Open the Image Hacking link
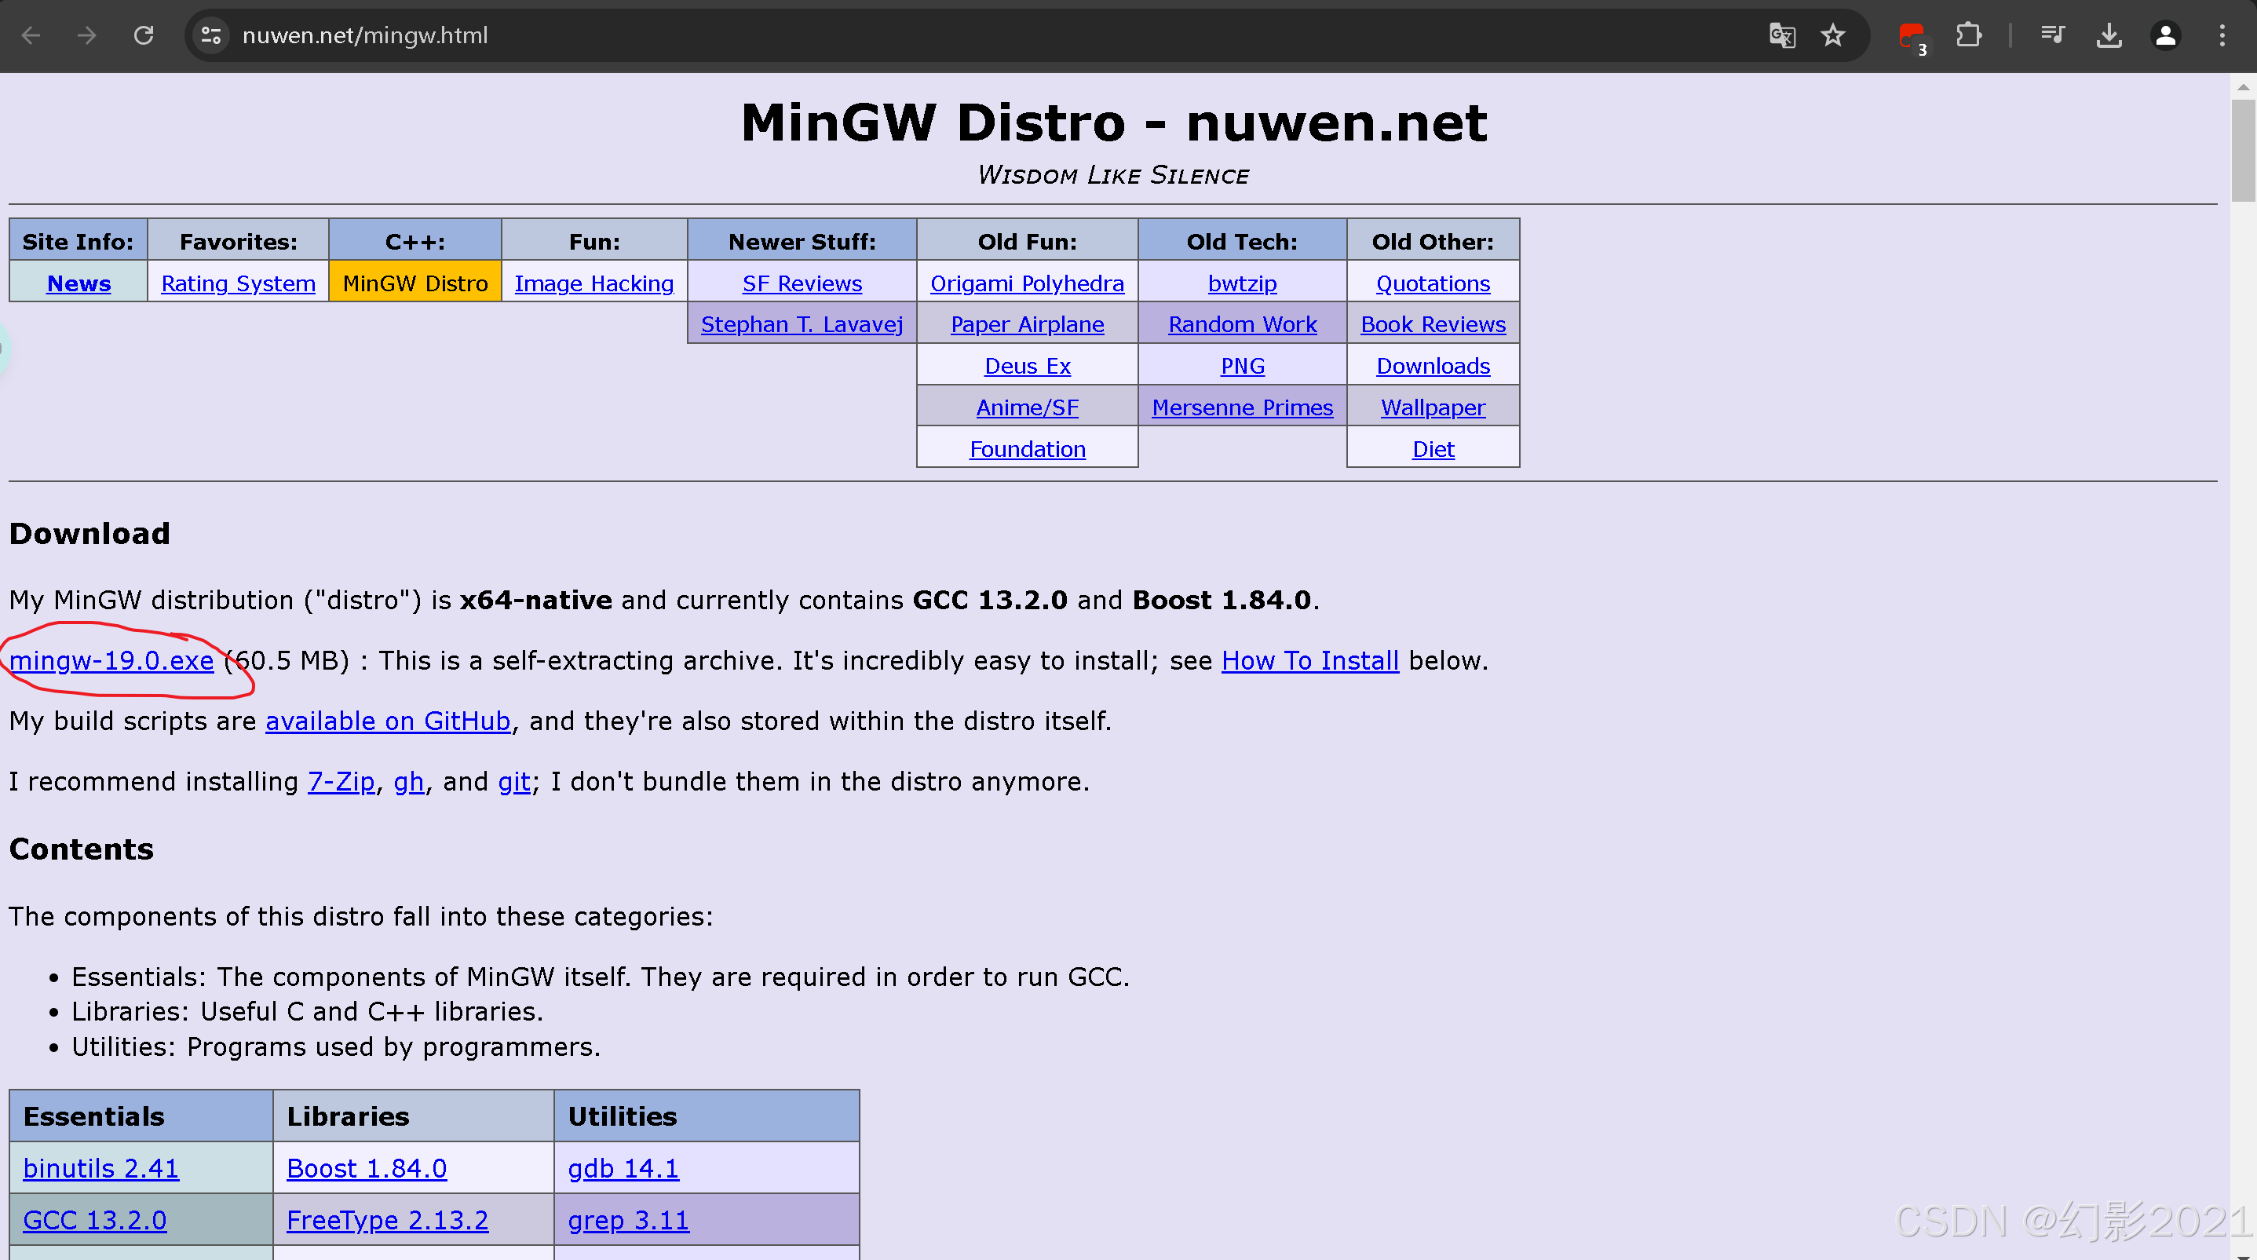 tap(594, 283)
